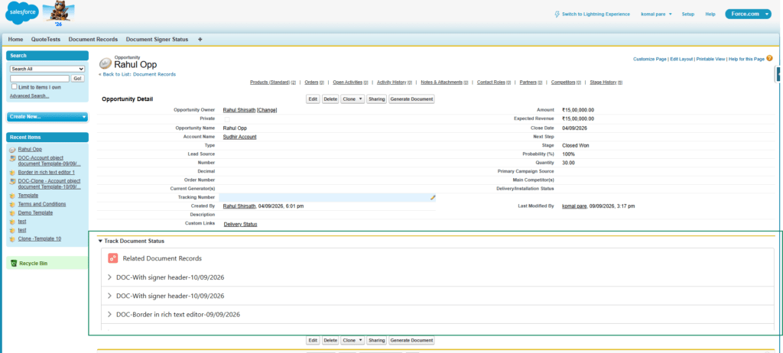783x353 pixels.
Task: Click the Related Document Records red icon
Action: click(113, 258)
